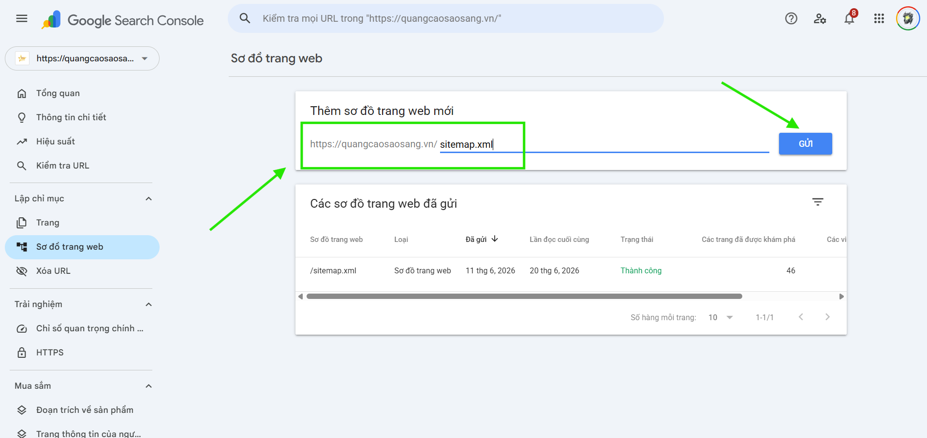Viewport: 927px width, 438px height.
Task: Click the Trạng thái column header
Action: pyautogui.click(x=637, y=240)
